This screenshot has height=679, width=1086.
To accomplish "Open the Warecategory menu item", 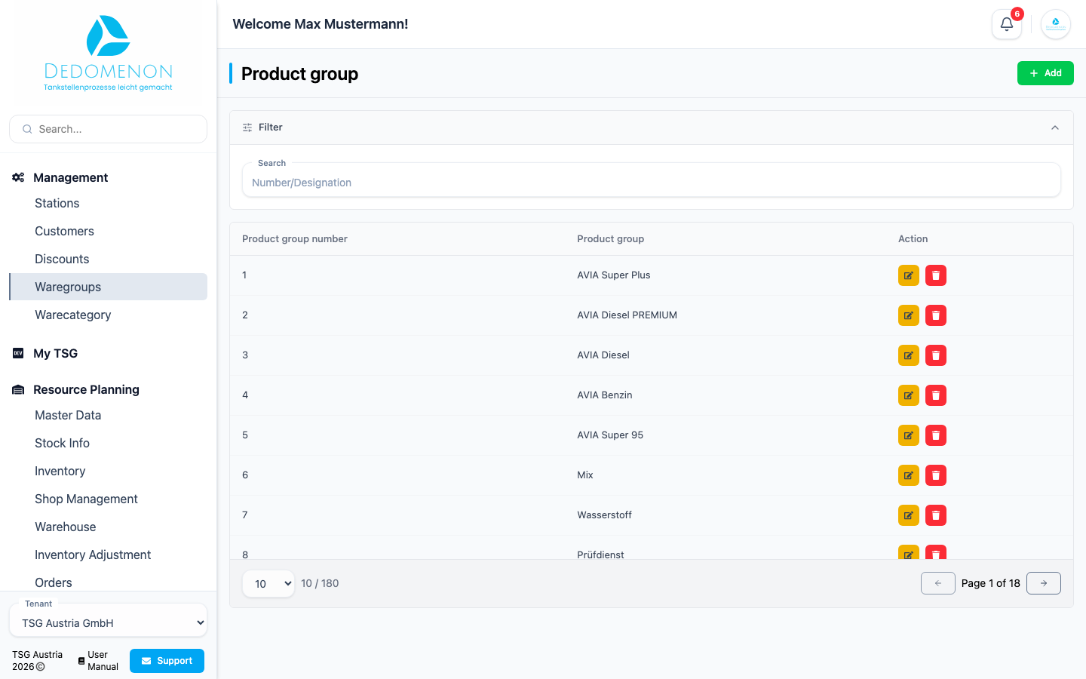I will click(x=108, y=315).
